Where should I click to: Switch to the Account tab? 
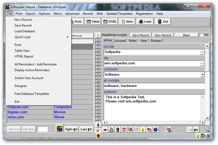(120, 41)
